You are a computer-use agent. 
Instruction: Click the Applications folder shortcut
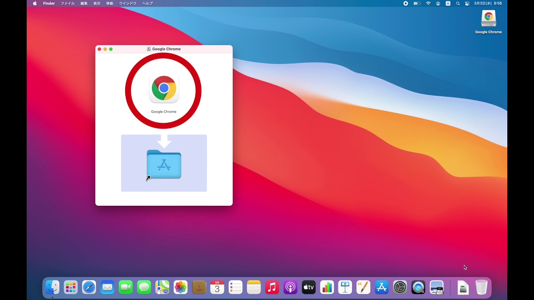click(x=164, y=165)
